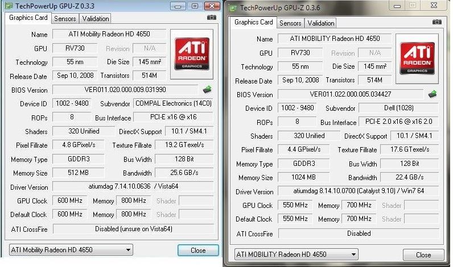Click Close button in GPU-Z 0.3.3 window

coord(198,251)
